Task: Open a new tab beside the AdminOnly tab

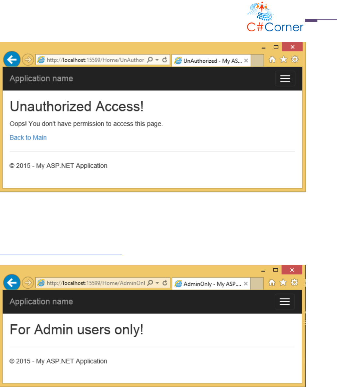Action: pos(257,284)
